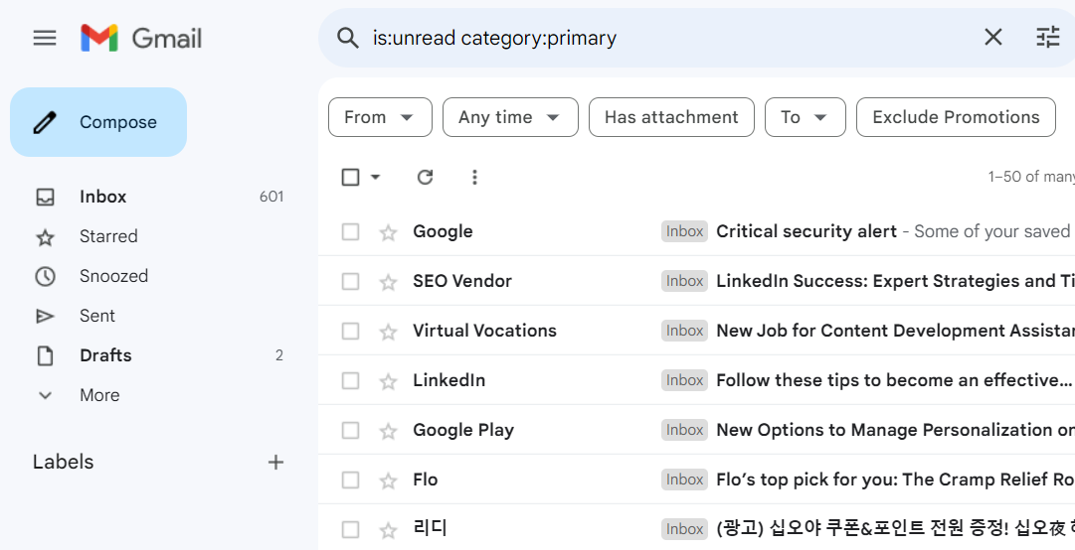Select the Virtual Vocations email checkbox
The height and width of the screenshot is (550, 1075).
coord(350,331)
